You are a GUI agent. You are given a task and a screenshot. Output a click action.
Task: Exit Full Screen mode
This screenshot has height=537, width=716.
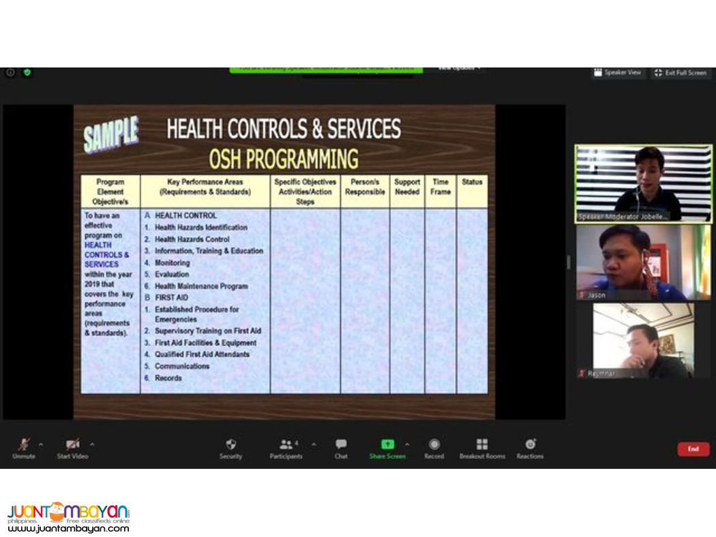tap(681, 73)
